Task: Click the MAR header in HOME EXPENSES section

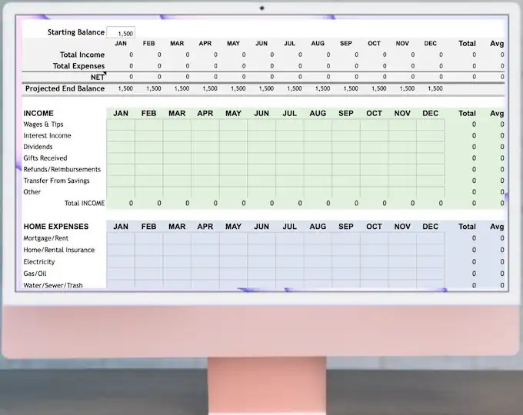Action: (x=177, y=227)
